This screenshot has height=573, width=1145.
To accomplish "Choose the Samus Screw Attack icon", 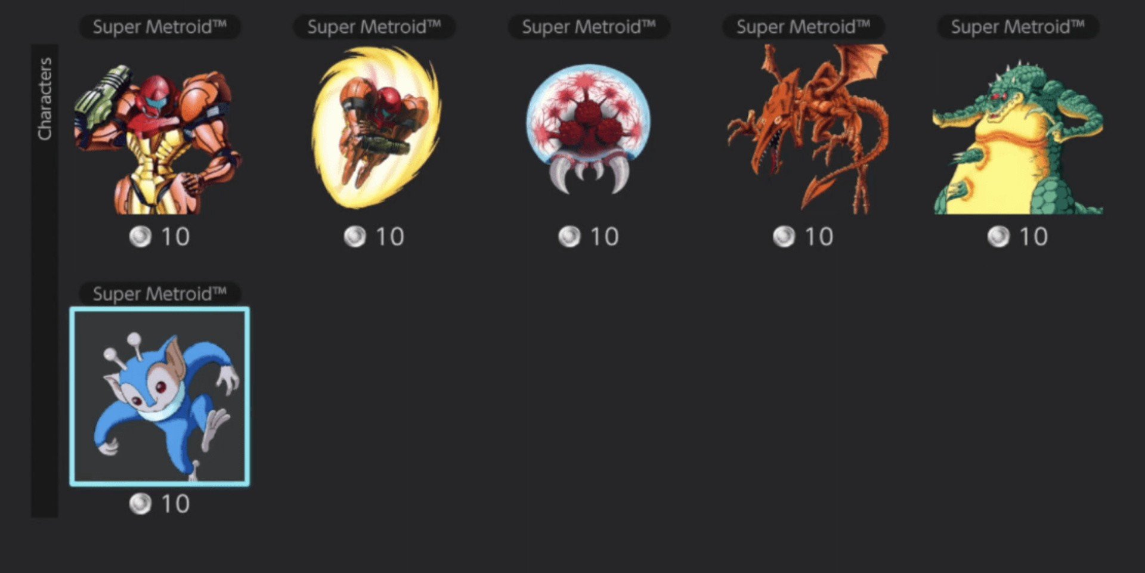I will (376, 128).
